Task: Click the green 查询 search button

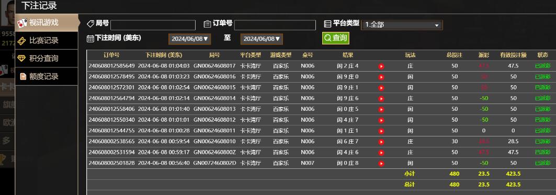Action: (336, 38)
